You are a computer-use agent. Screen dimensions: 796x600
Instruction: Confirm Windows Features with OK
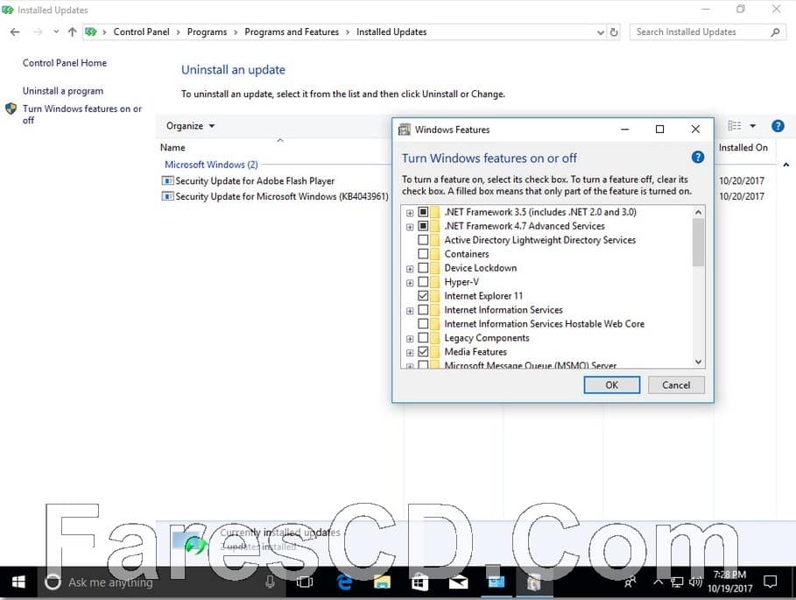[612, 385]
